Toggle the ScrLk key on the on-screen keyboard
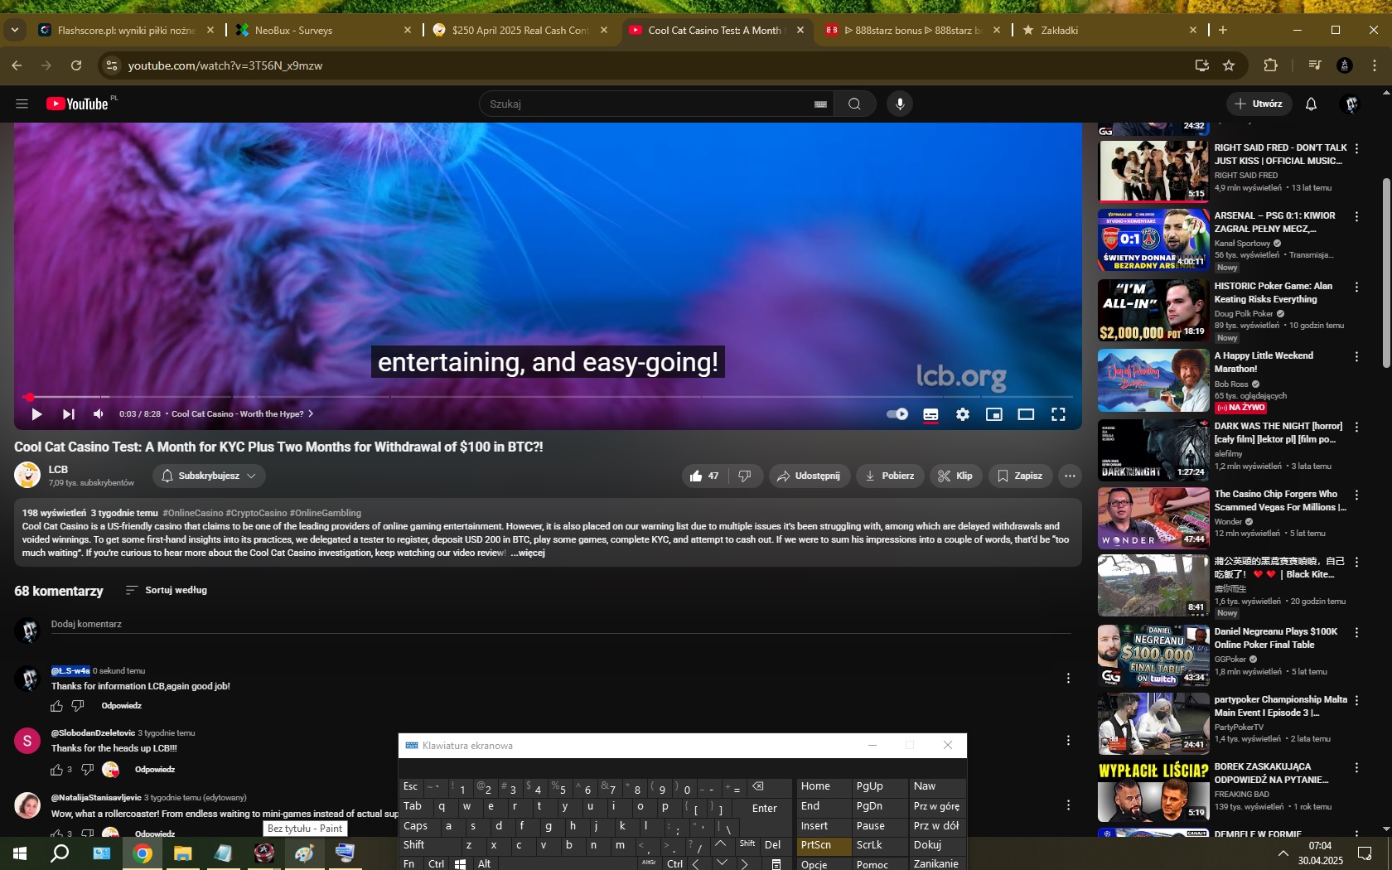This screenshot has width=1392, height=870. point(879,845)
